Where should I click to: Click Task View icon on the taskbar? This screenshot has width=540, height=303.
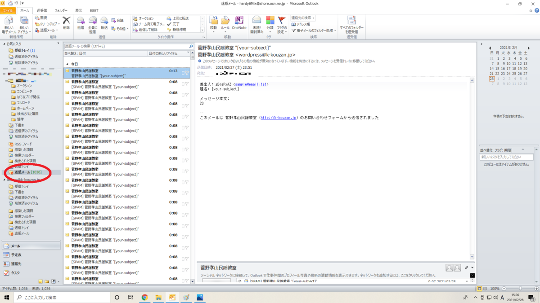point(130,297)
